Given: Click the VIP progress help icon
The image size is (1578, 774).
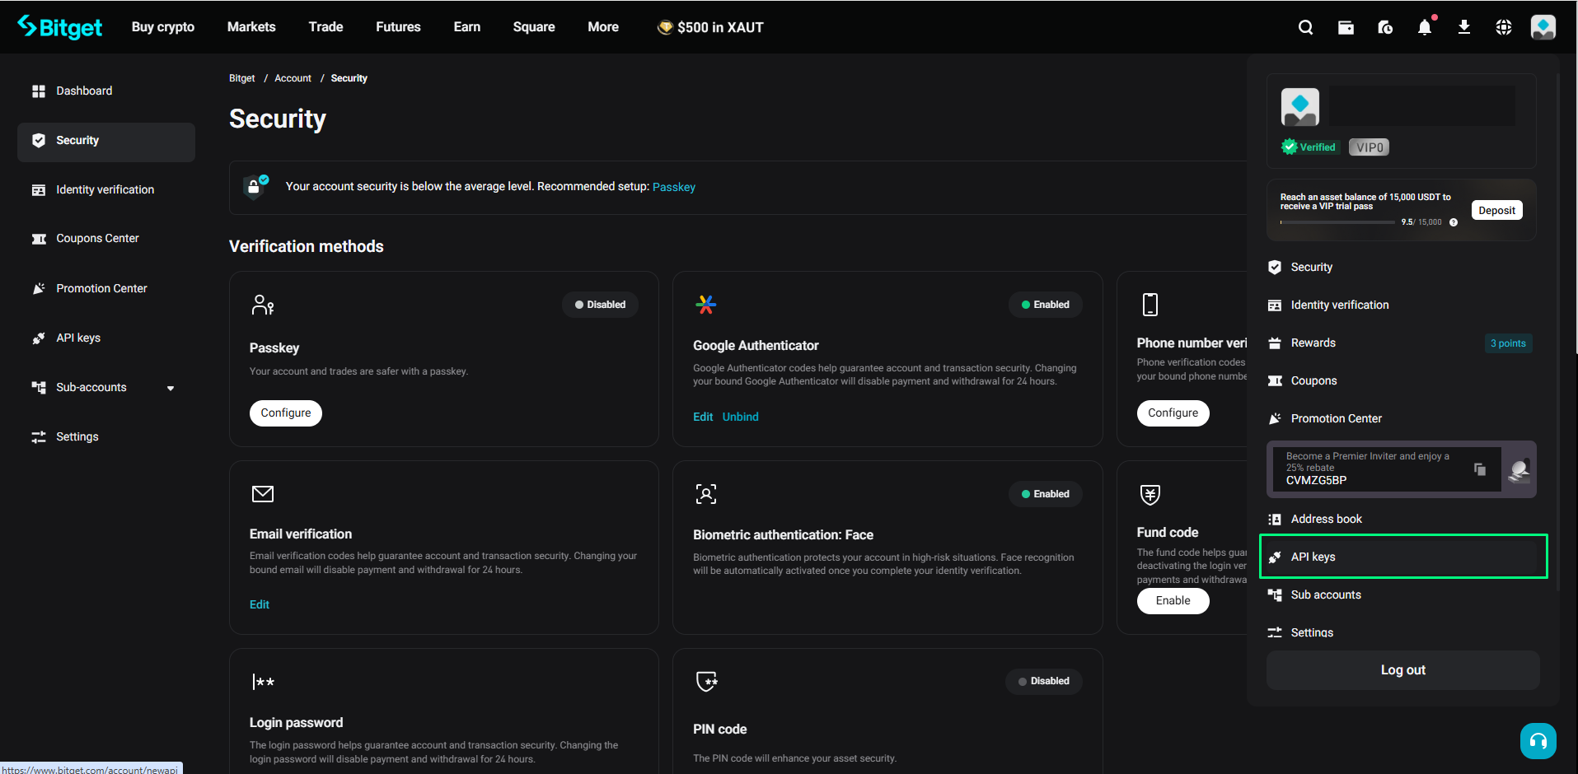Looking at the screenshot, I should click(x=1454, y=222).
